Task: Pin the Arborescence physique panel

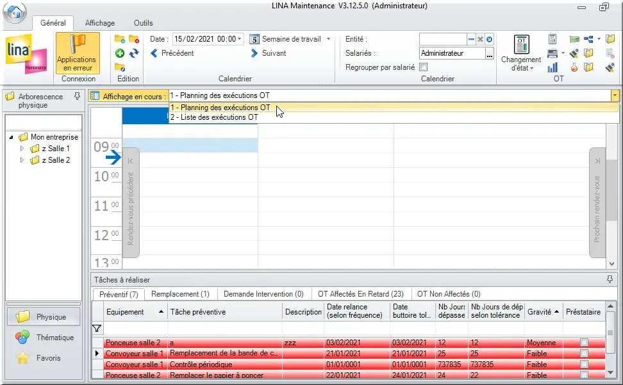Action: pos(77,96)
